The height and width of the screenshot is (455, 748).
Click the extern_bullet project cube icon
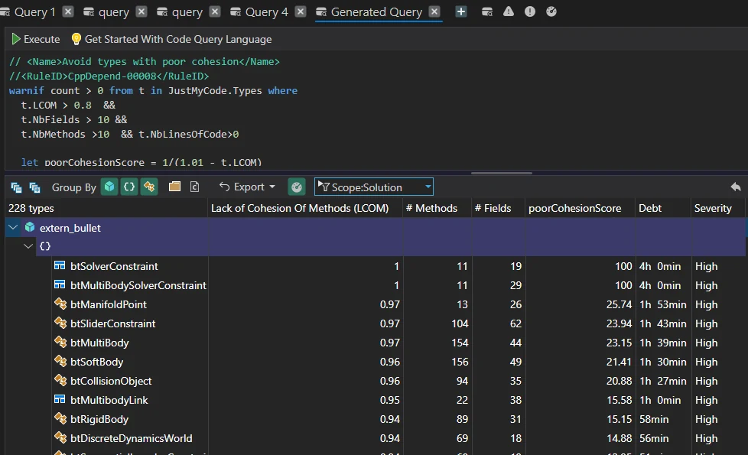click(30, 227)
